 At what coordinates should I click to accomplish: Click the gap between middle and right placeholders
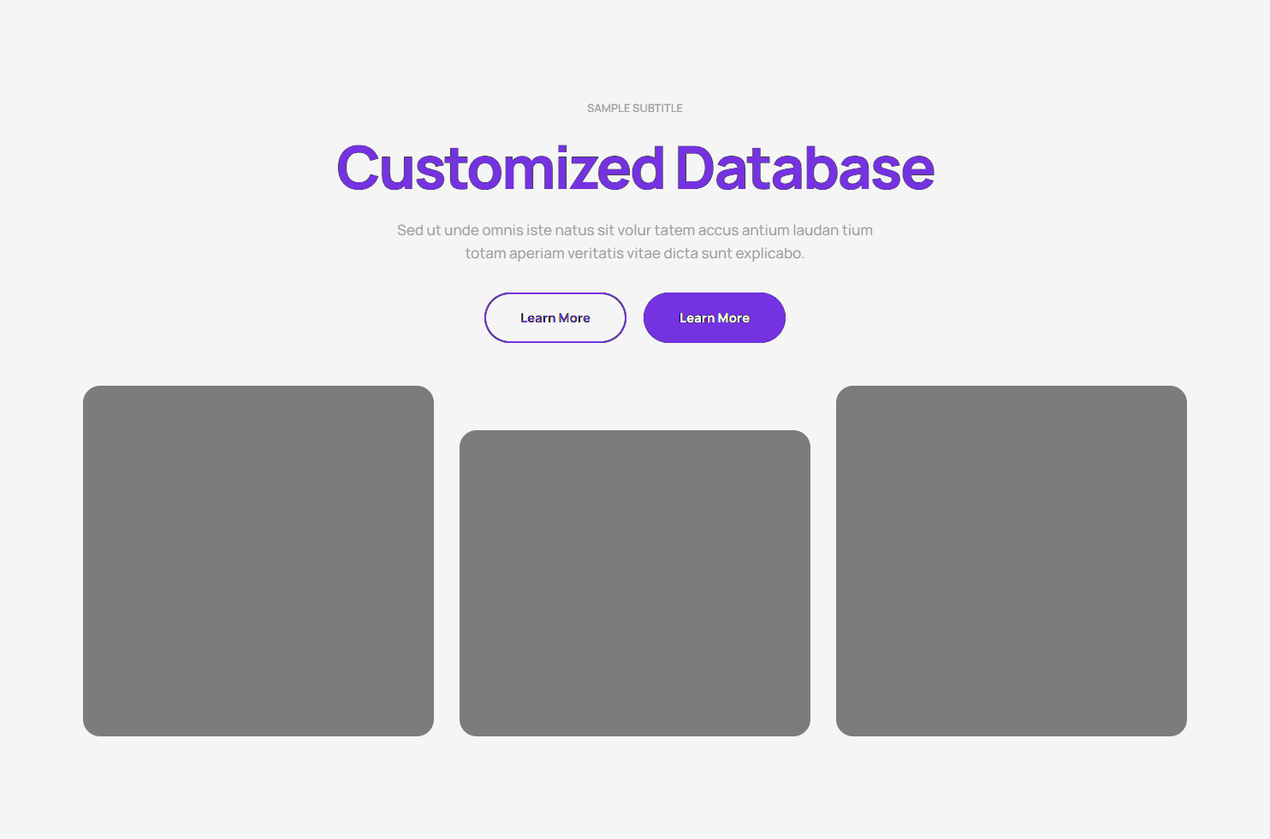click(823, 582)
